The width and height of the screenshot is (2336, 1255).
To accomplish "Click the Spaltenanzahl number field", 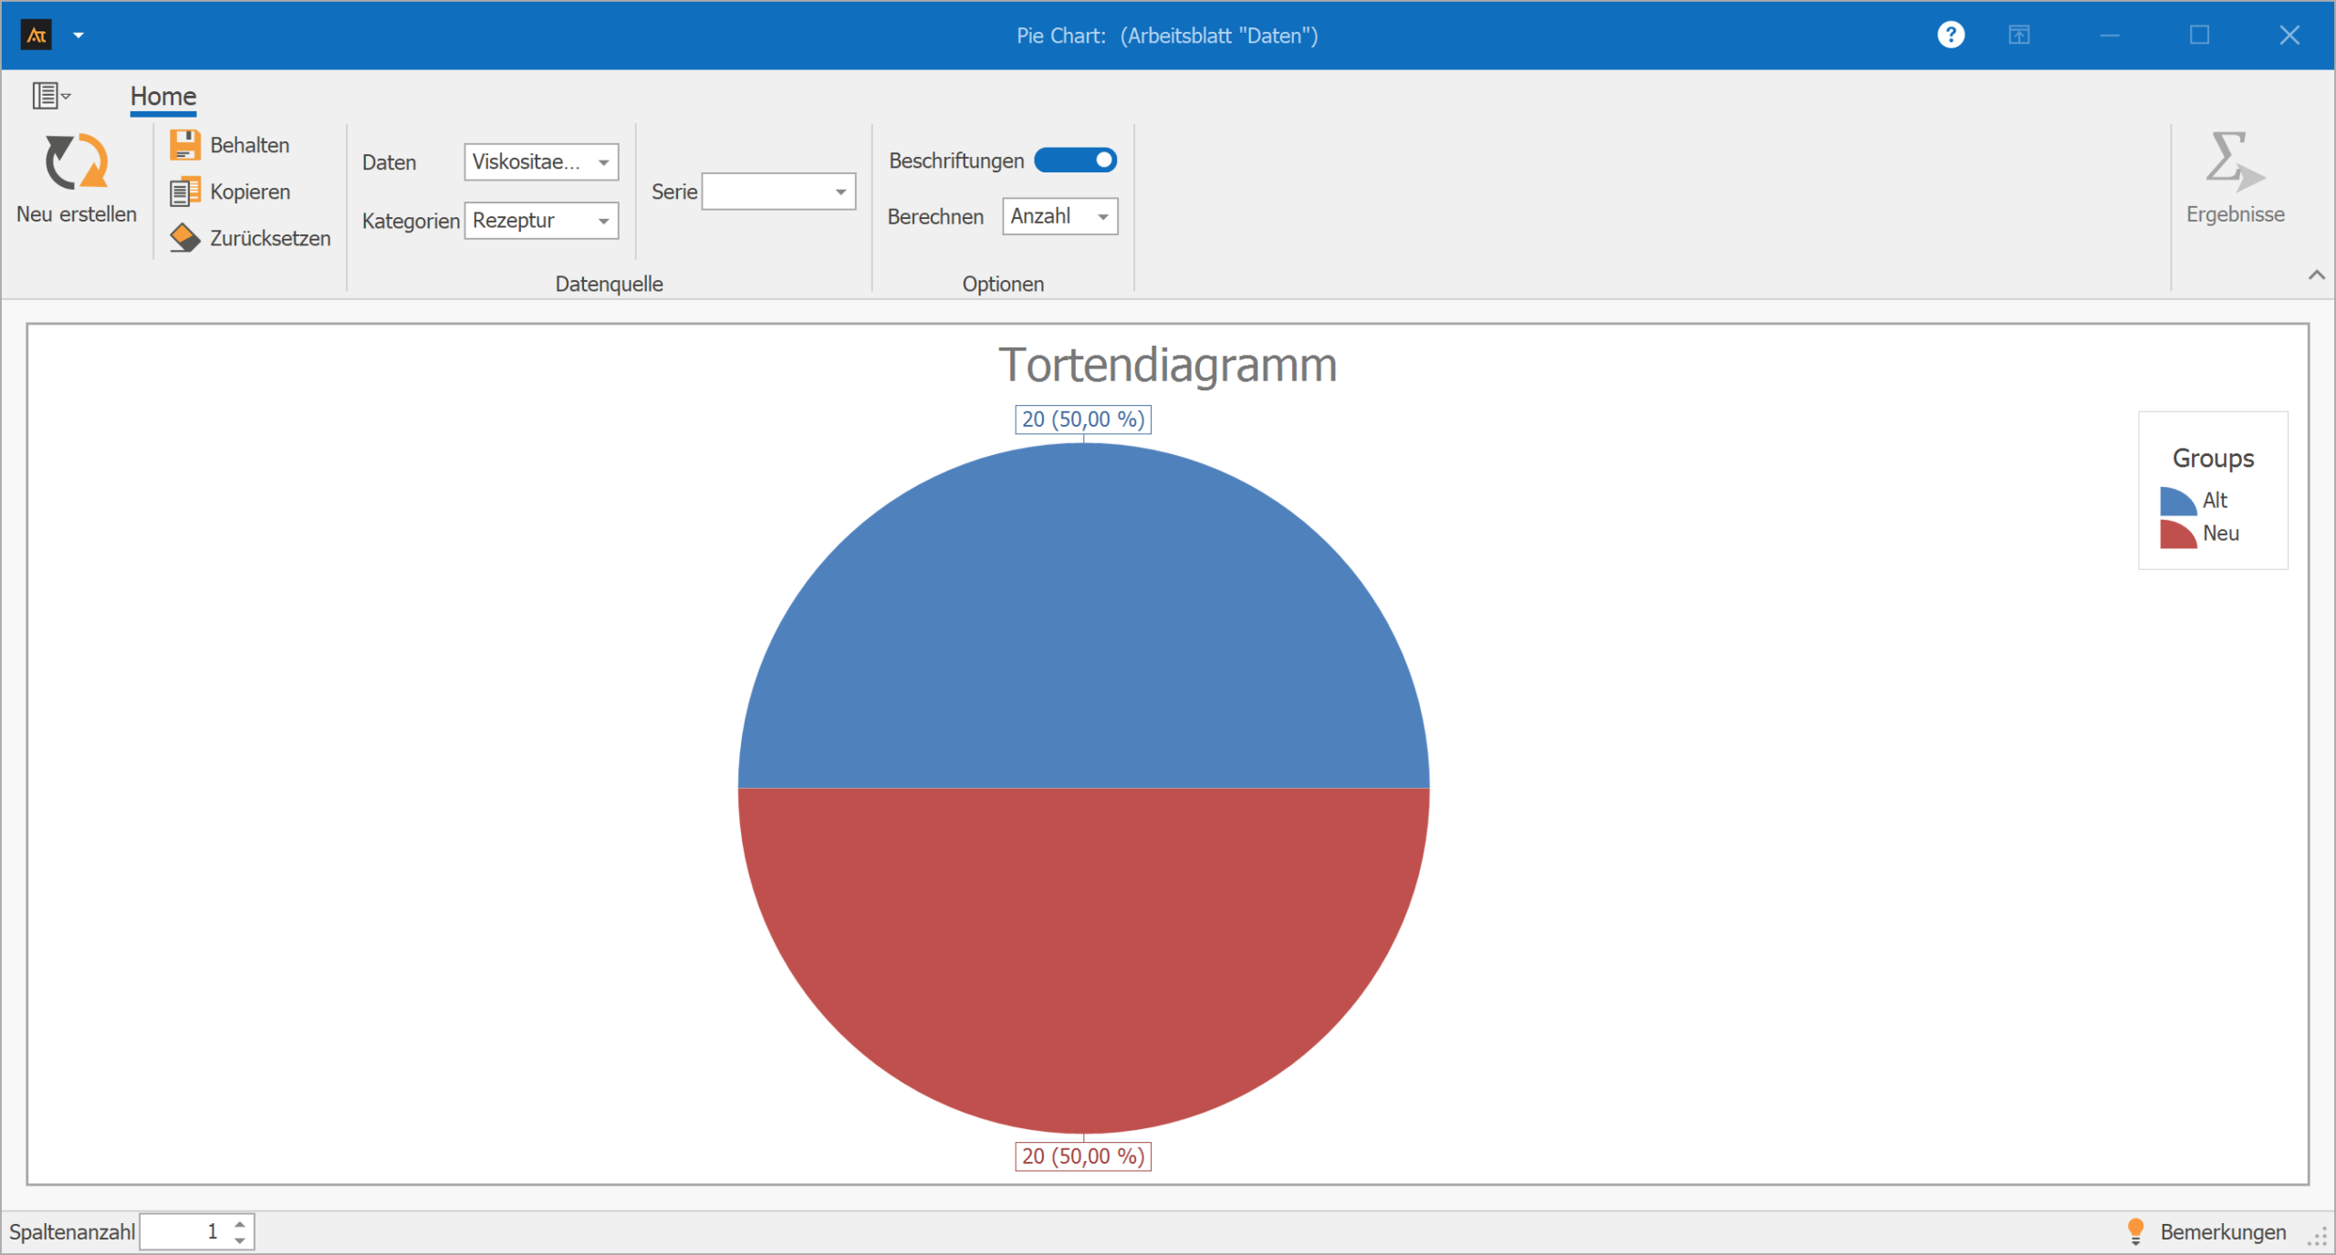I will [182, 1231].
